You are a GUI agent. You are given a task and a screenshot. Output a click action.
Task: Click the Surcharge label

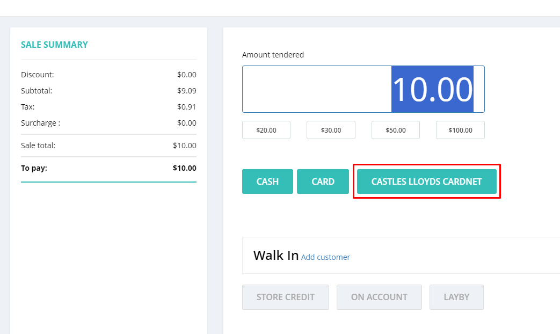40,123
